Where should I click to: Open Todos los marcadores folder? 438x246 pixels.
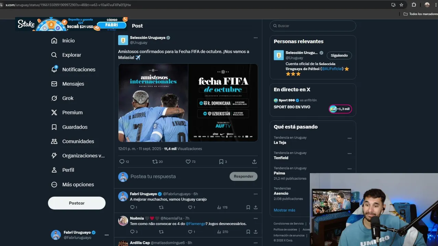(421, 14)
